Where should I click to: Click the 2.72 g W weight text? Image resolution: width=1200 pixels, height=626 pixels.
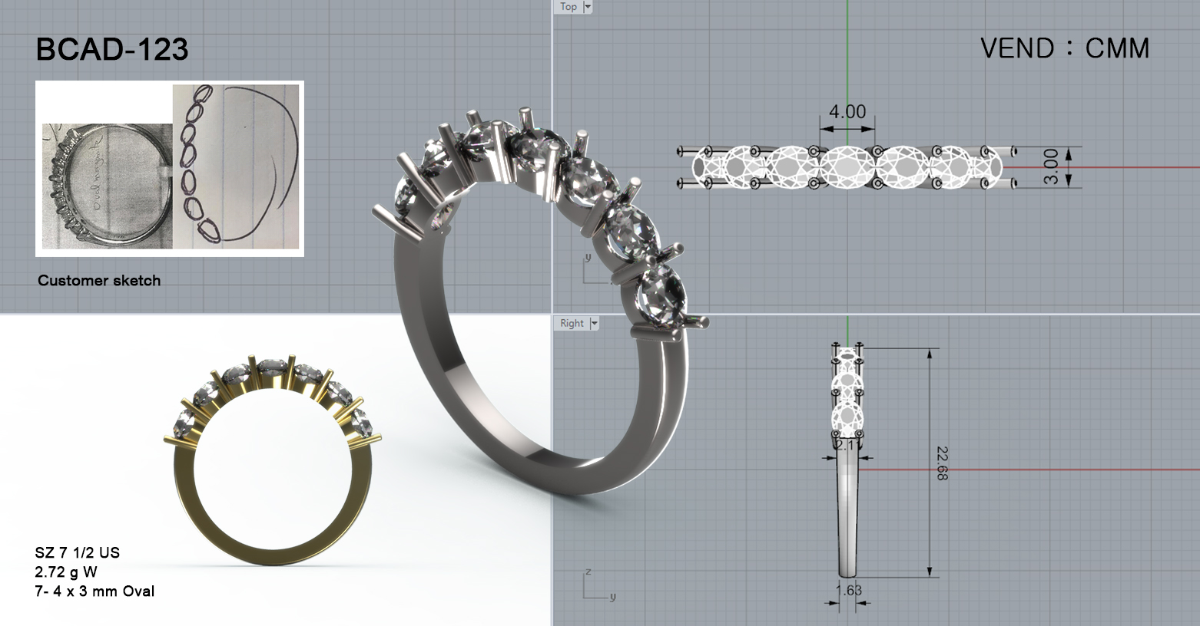point(66,572)
